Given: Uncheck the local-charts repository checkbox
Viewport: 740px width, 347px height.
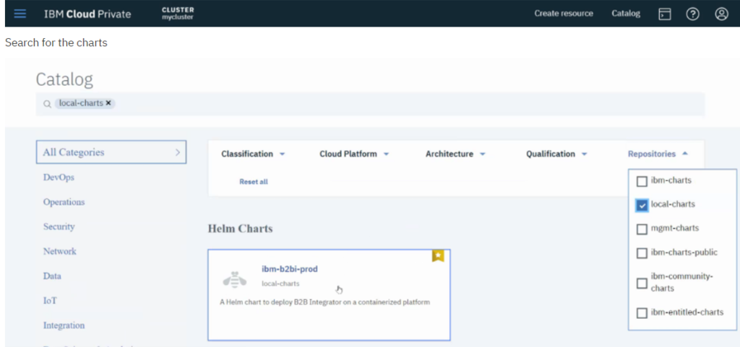Looking at the screenshot, I should point(642,206).
